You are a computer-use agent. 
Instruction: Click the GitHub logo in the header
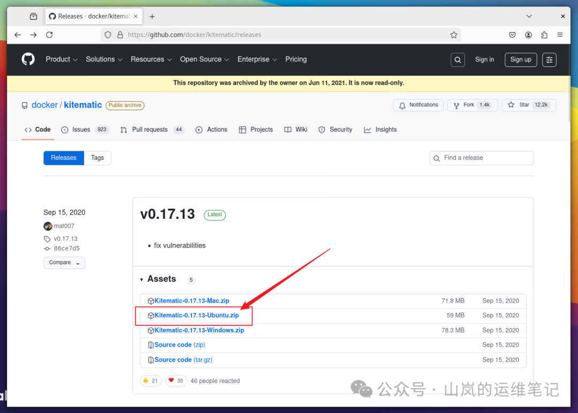(x=28, y=59)
